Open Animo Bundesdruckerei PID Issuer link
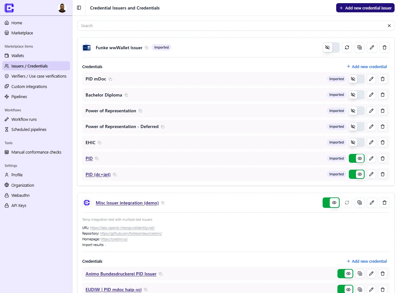This screenshot has width=399, height=293. coord(121,274)
